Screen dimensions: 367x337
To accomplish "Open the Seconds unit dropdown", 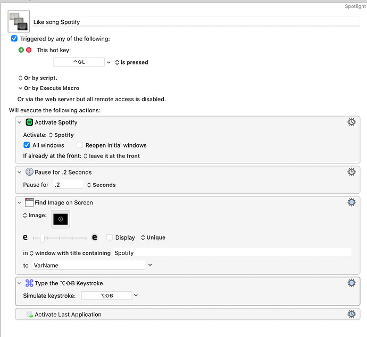I will tap(101, 185).
